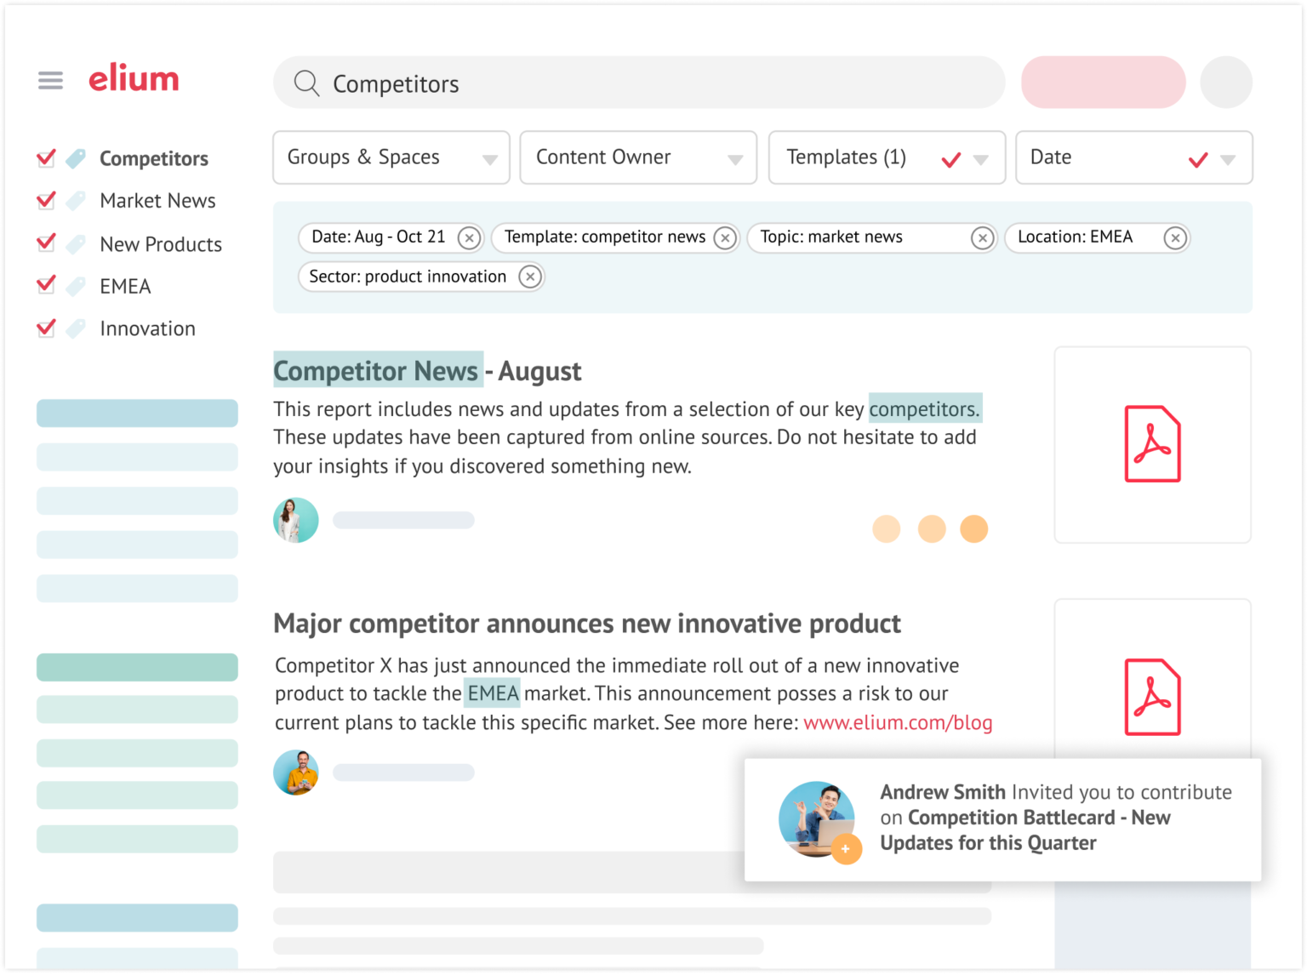Open the Groups & Spaces dropdown
The image size is (1307, 975).
390,157
